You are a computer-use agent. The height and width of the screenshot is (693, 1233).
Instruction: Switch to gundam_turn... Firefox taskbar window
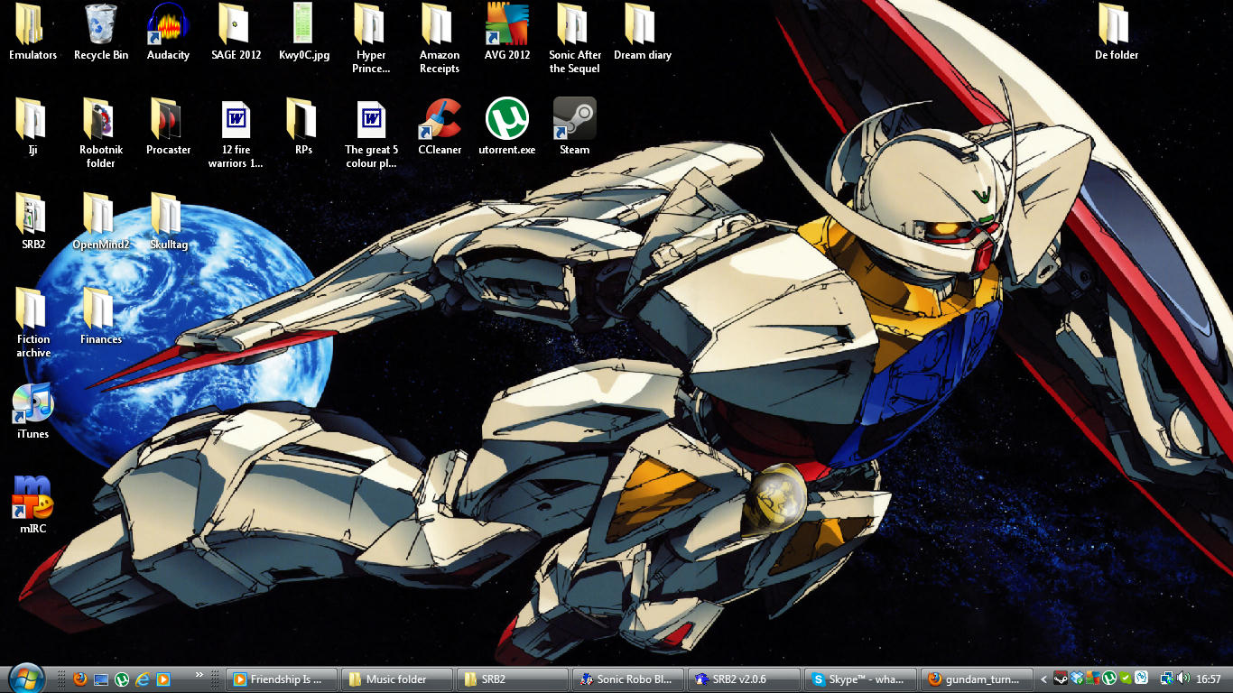click(x=977, y=679)
